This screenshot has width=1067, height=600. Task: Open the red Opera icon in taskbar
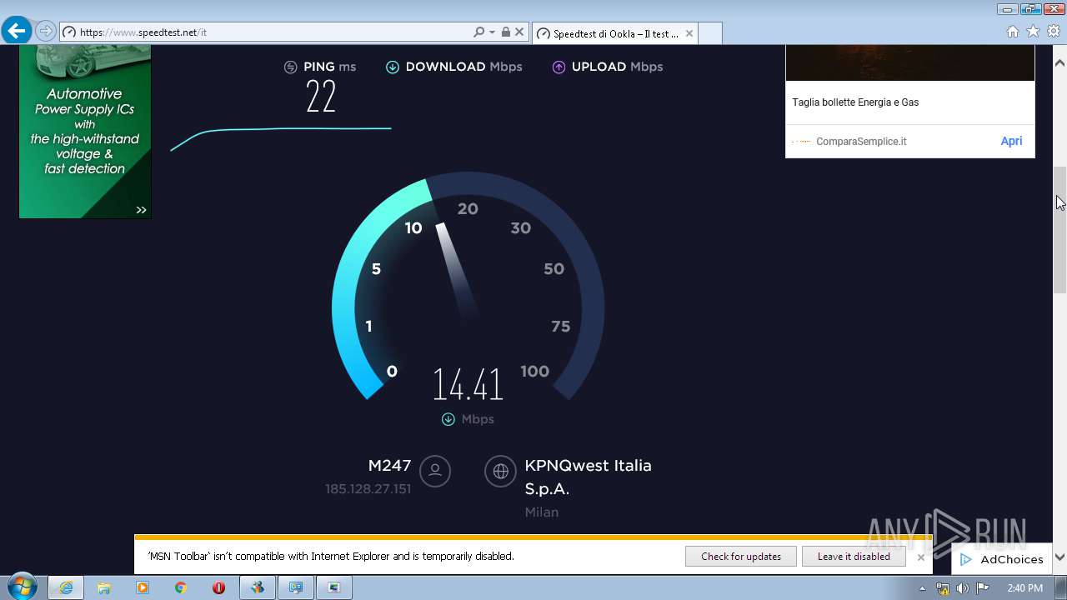[x=219, y=587]
